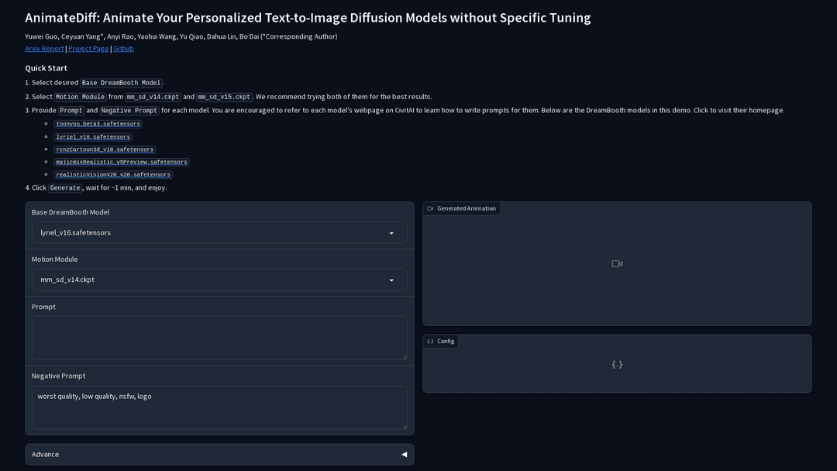
Task: Focus the Prompt text area
Action: click(219, 339)
